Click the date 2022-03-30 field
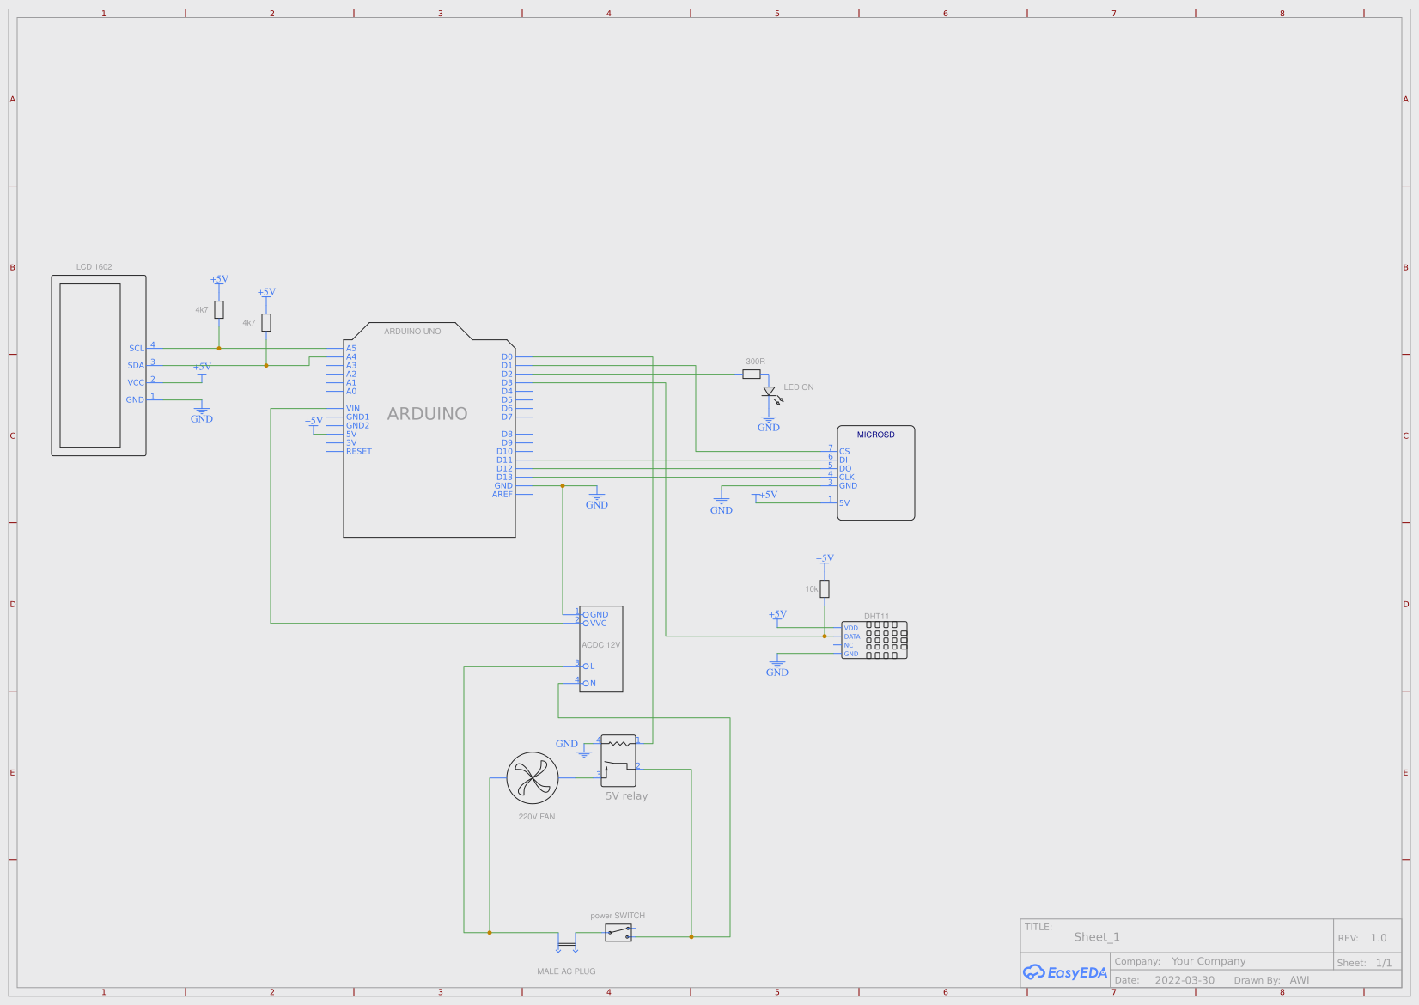This screenshot has height=1005, width=1419. pos(1185,980)
